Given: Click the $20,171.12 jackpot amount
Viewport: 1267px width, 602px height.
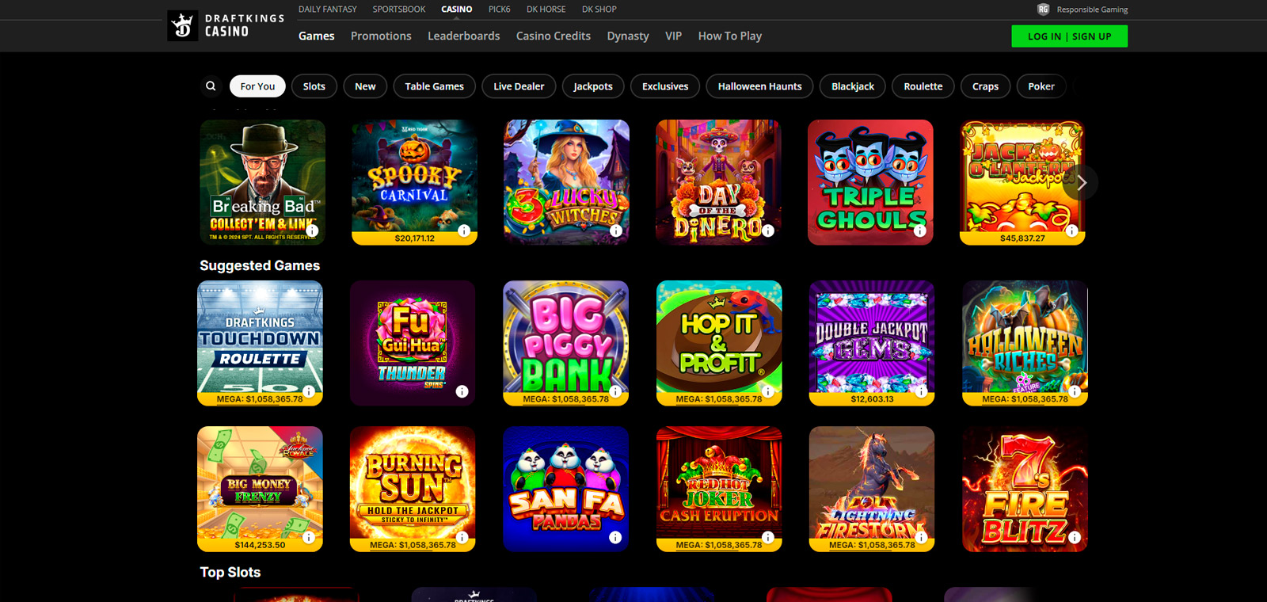Looking at the screenshot, I should (415, 238).
